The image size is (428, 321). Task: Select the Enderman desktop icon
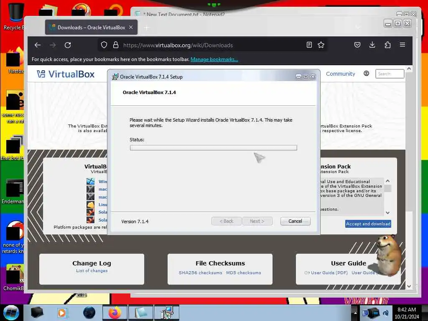pos(14,191)
